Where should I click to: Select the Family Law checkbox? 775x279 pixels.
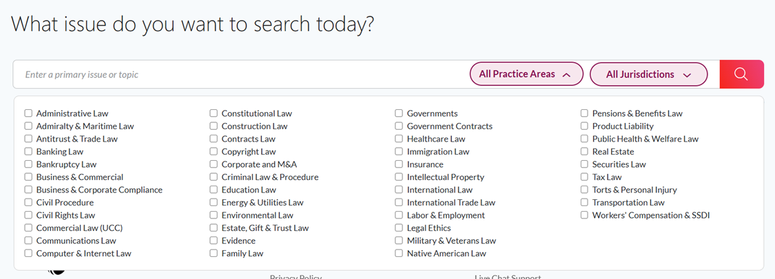tap(214, 254)
